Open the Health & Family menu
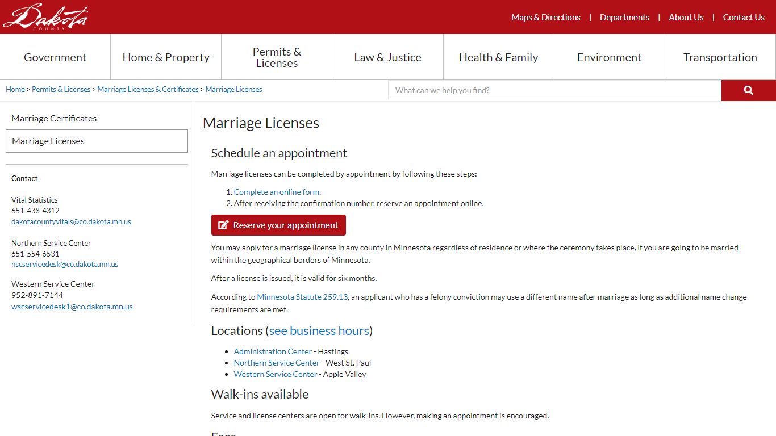 499,57
